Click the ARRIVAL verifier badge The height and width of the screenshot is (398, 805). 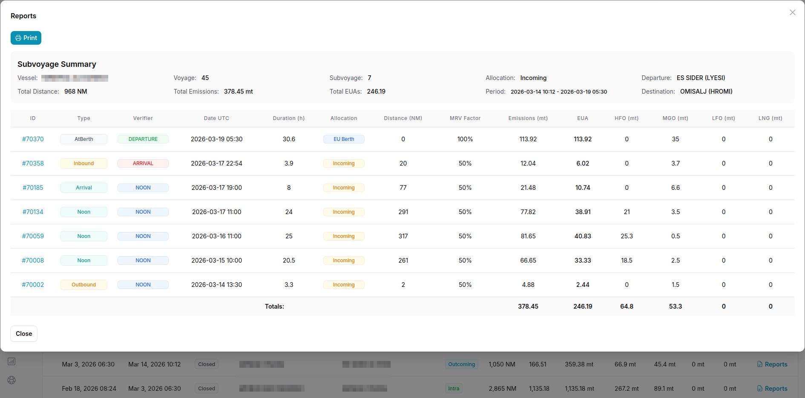coord(143,163)
